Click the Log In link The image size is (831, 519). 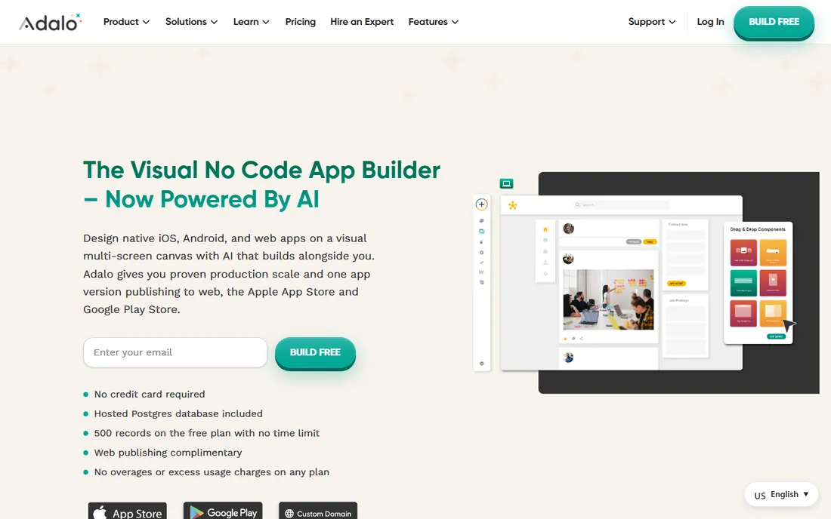(710, 22)
